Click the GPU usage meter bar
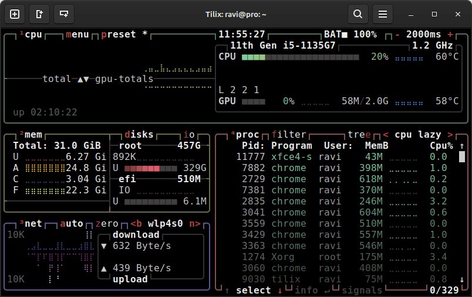The width and height of the screenshot is (472, 297). 254,101
